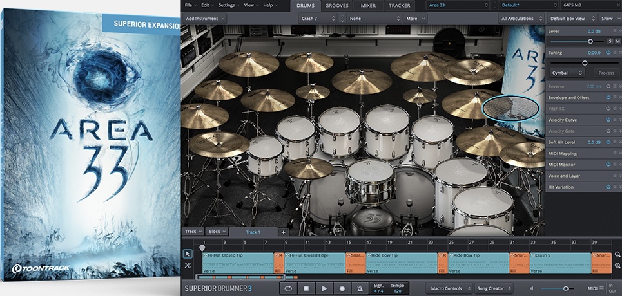Open the View menu
The image size is (622, 296).
(251, 5)
